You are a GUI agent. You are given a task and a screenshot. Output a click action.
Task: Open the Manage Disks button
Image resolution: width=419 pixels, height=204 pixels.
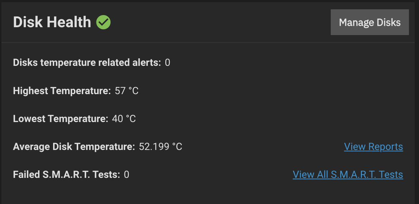click(x=369, y=22)
